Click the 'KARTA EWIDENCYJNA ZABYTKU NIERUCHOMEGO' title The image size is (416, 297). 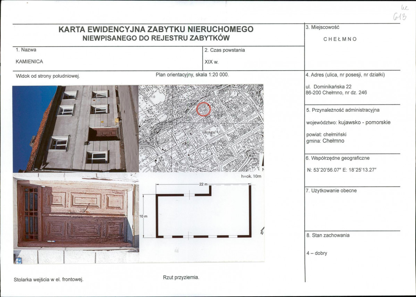pos(156,29)
